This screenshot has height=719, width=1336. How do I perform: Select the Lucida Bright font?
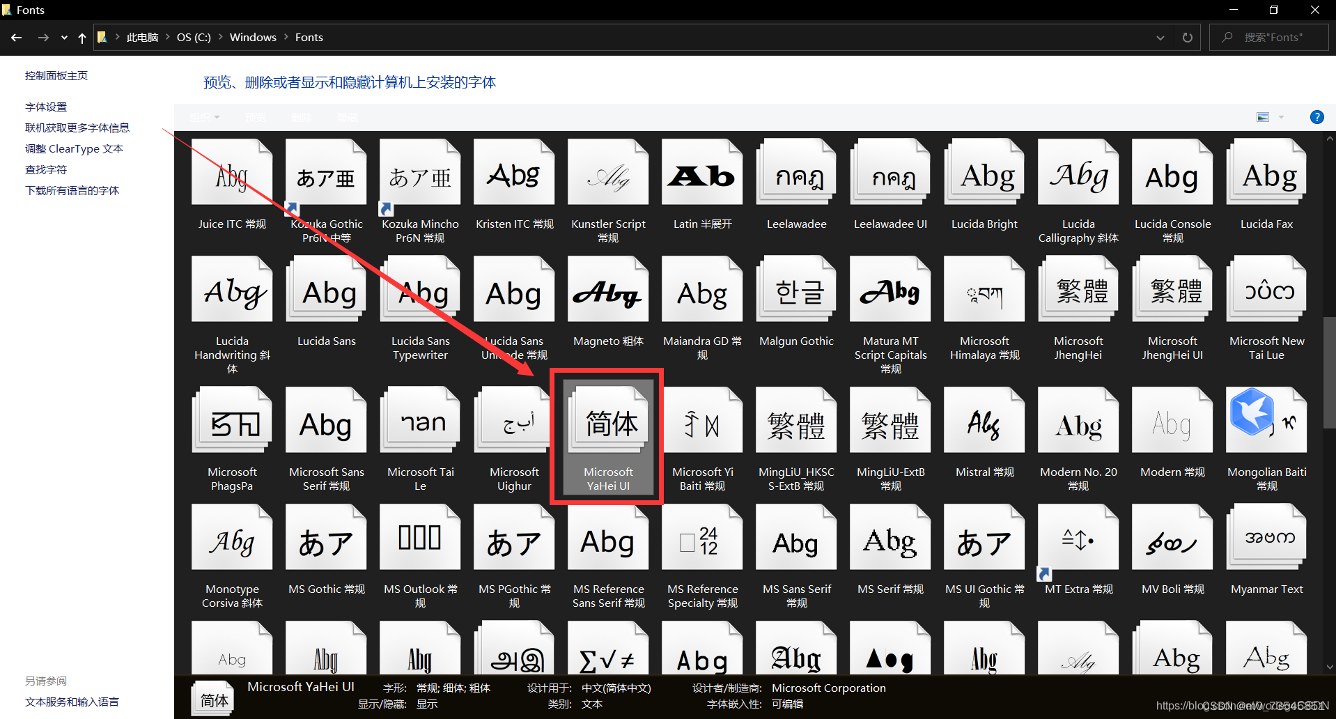coord(984,185)
